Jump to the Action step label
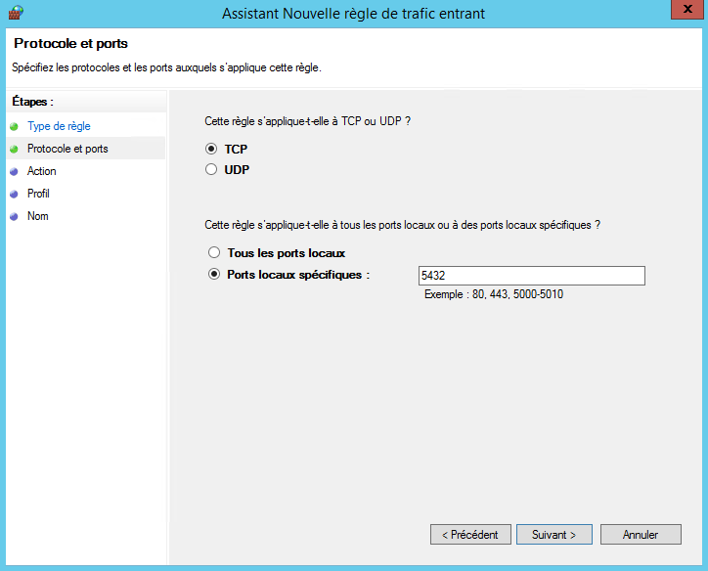This screenshot has height=571, width=708. point(42,171)
